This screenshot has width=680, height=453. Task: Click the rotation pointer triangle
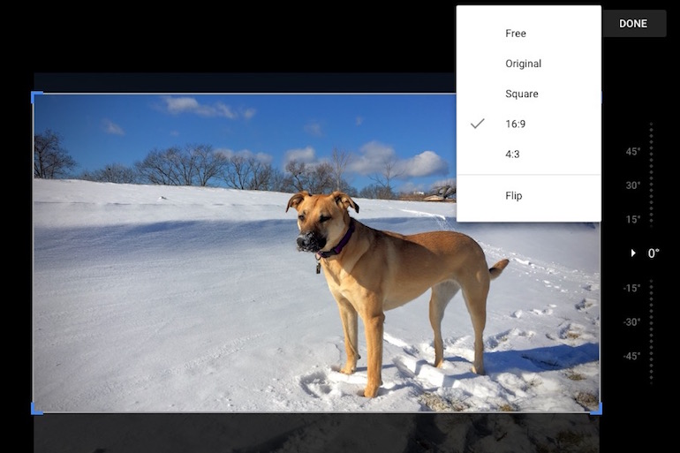633,253
